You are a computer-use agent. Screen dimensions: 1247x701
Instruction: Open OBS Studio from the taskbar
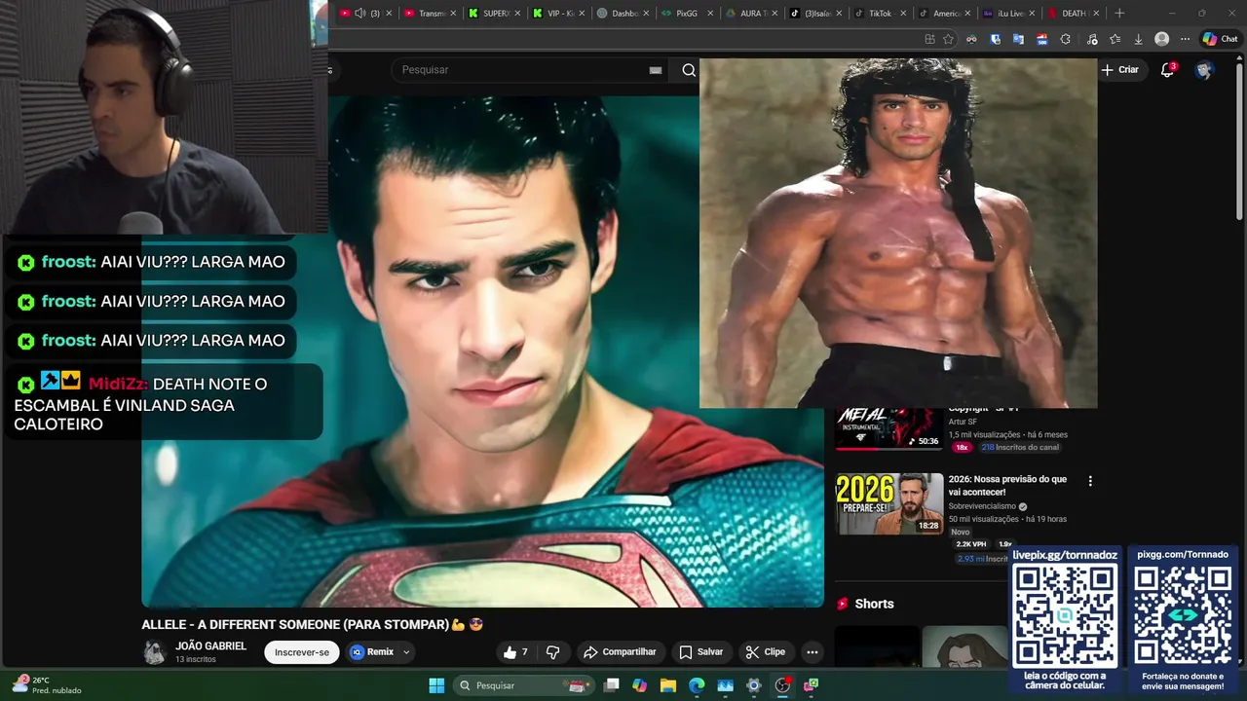coord(782,685)
